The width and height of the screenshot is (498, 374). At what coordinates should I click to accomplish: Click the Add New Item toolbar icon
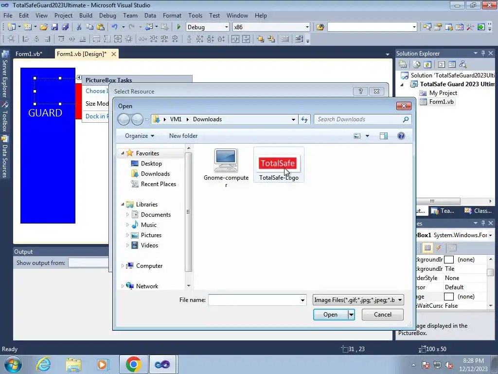(28, 27)
